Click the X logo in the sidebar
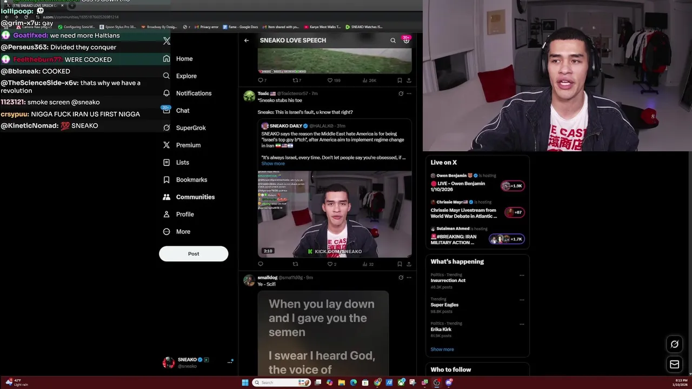The width and height of the screenshot is (692, 389). tap(167, 41)
